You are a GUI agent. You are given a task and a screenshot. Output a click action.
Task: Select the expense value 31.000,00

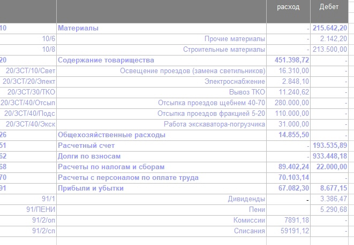click(293, 124)
